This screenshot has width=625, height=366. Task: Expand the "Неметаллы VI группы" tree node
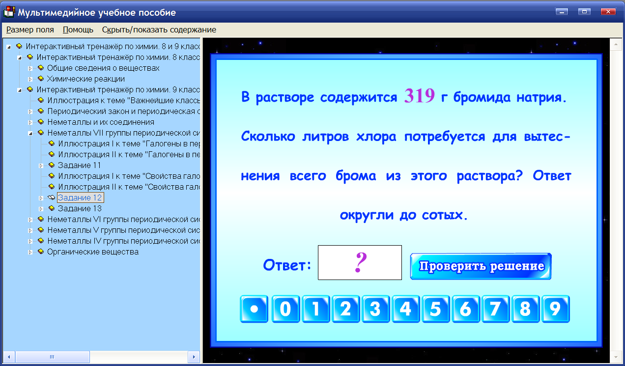(x=30, y=219)
